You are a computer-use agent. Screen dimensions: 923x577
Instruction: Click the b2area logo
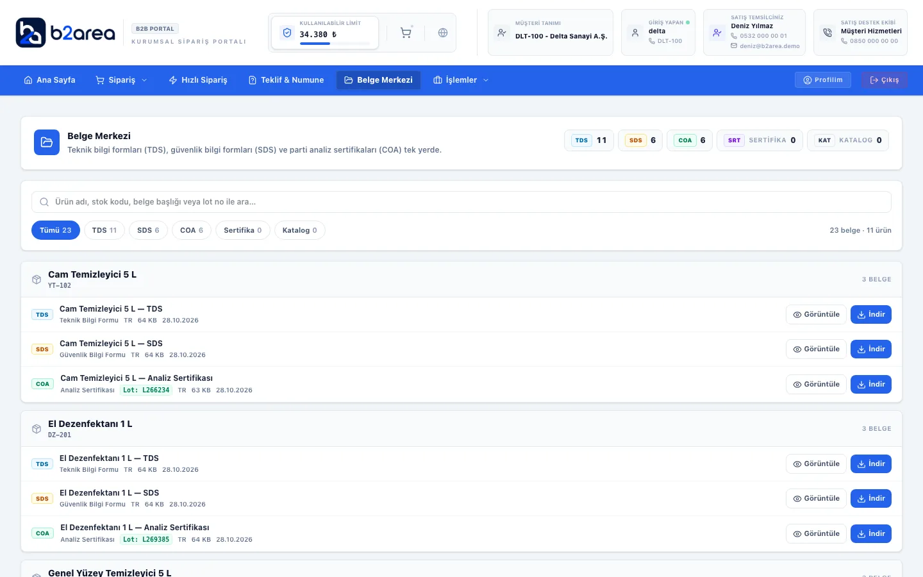click(x=65, y=33)
